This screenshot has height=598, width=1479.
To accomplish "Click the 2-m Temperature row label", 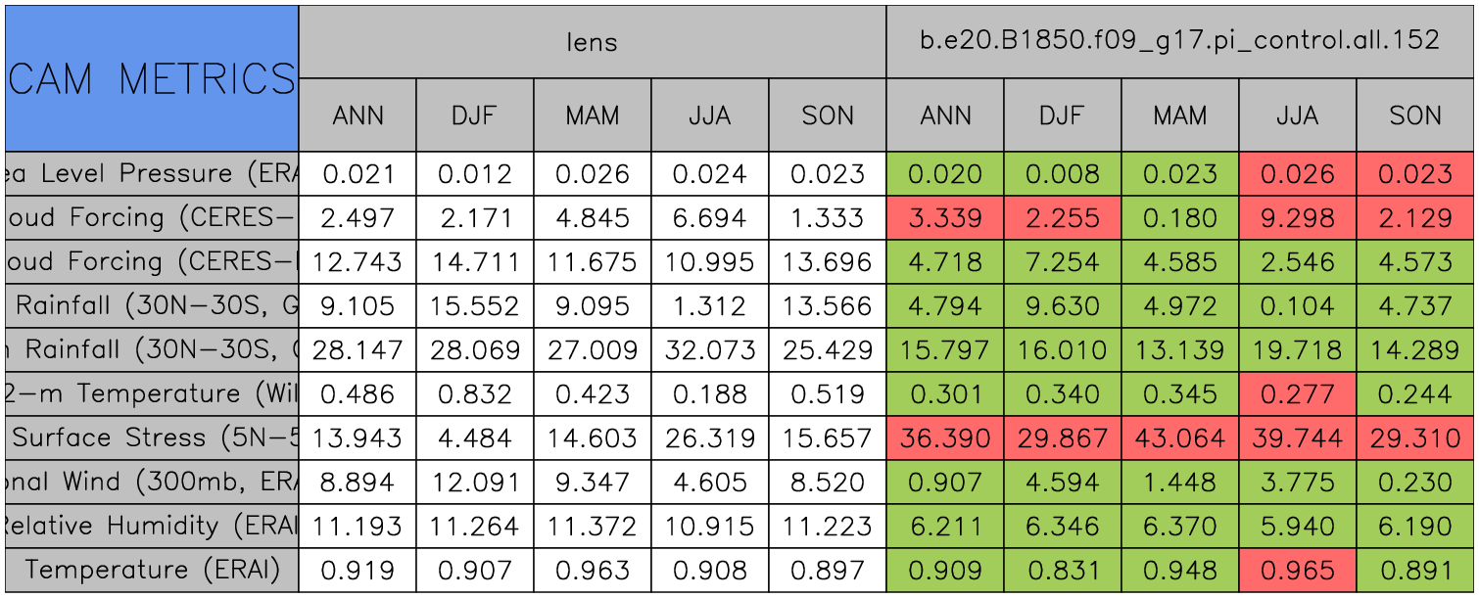I will 152,393.
